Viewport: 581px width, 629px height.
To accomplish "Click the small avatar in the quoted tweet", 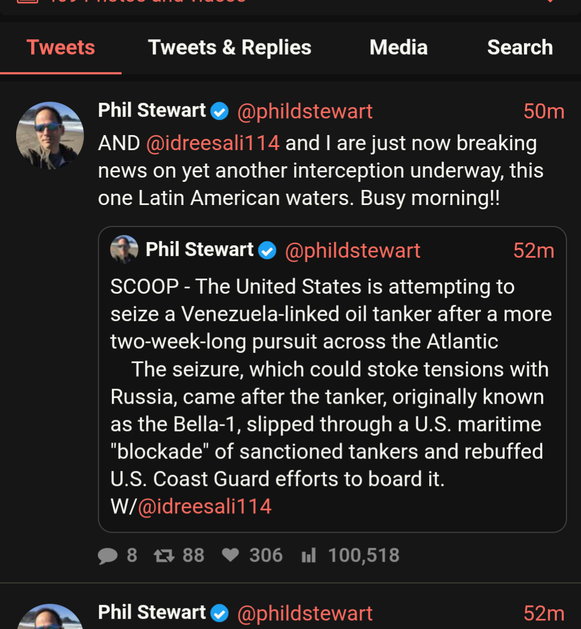I will [x=124, y=250].
